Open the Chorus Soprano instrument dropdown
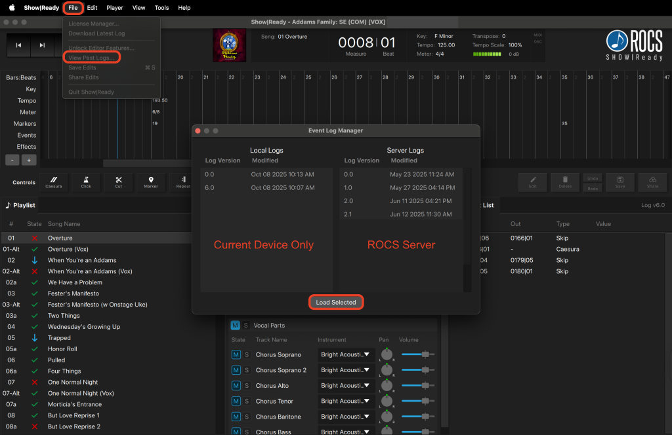The height and width of the screenshot is (435, 672). click(x=346, y=354)
